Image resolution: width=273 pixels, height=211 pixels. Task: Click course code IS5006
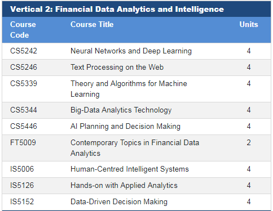22,169
